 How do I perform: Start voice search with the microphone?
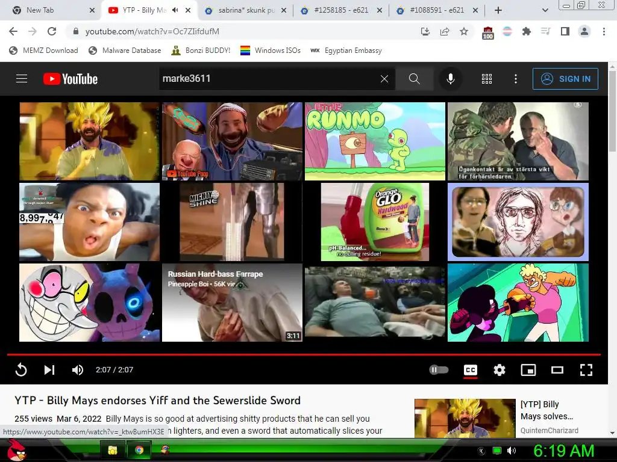click(x=451, y=79)
